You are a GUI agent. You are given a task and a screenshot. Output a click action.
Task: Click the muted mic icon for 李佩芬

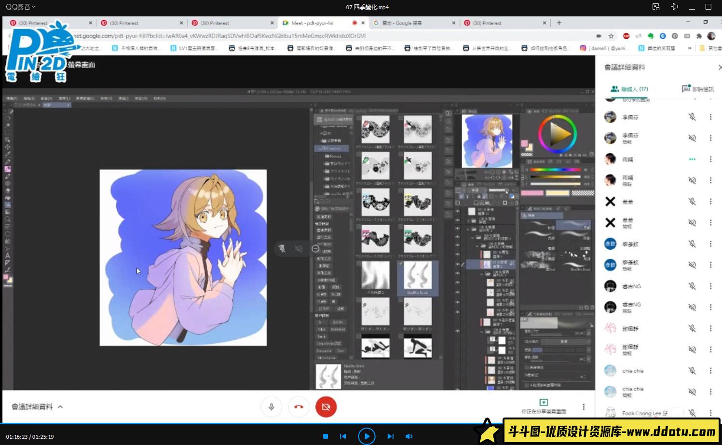(692, 117)
